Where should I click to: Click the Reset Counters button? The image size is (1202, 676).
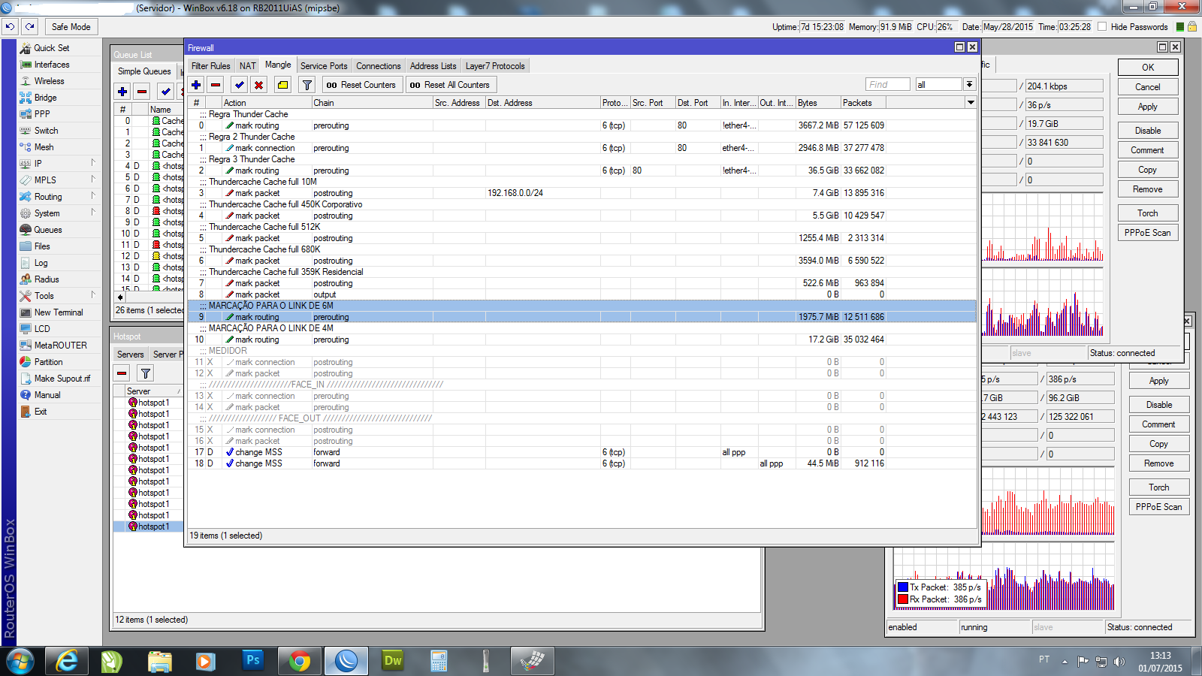point(361,85)
